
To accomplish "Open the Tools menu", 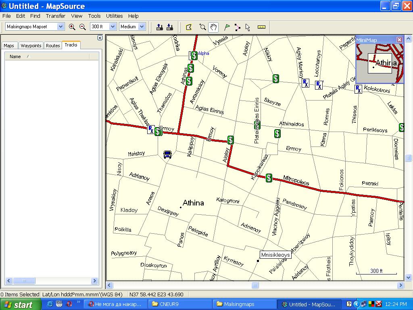I will tap(94, 16).
